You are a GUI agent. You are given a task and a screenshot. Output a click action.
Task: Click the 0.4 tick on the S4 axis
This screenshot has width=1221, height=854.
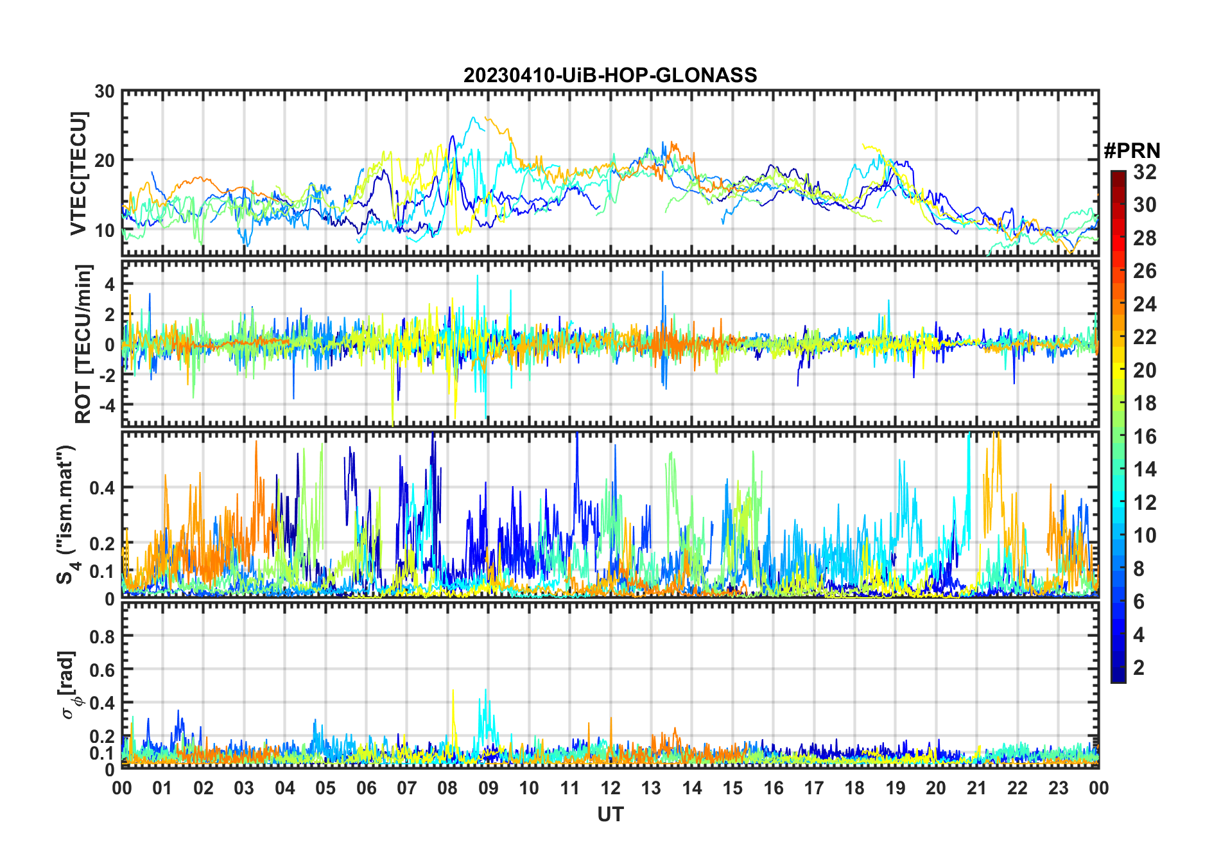101,487
